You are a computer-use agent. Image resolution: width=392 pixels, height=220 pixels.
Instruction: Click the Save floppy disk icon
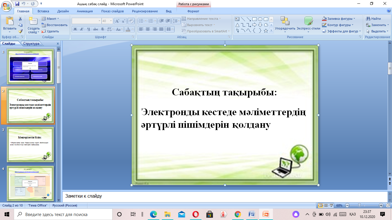click(x=17, y=4)
